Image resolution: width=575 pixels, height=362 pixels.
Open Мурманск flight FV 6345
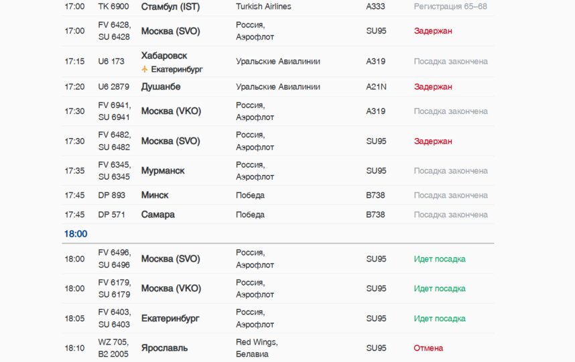[x=278, y=171]
